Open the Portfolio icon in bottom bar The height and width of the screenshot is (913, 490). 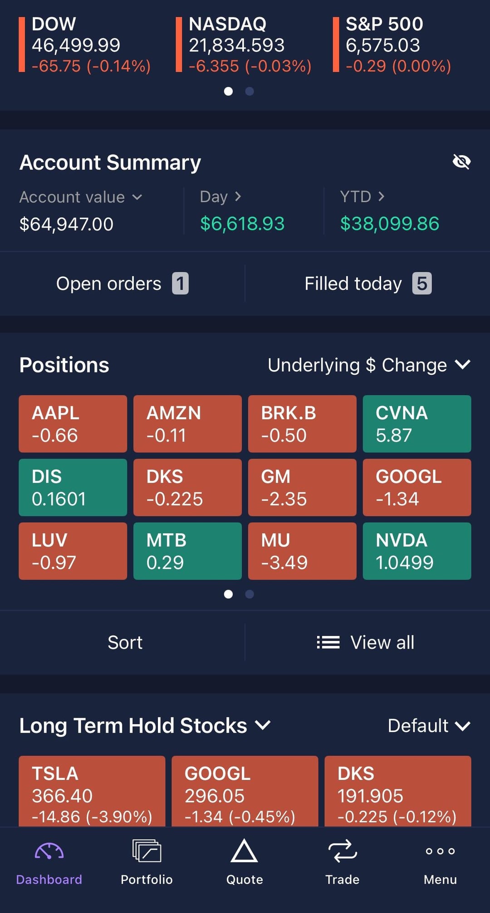tap(147, 851)
